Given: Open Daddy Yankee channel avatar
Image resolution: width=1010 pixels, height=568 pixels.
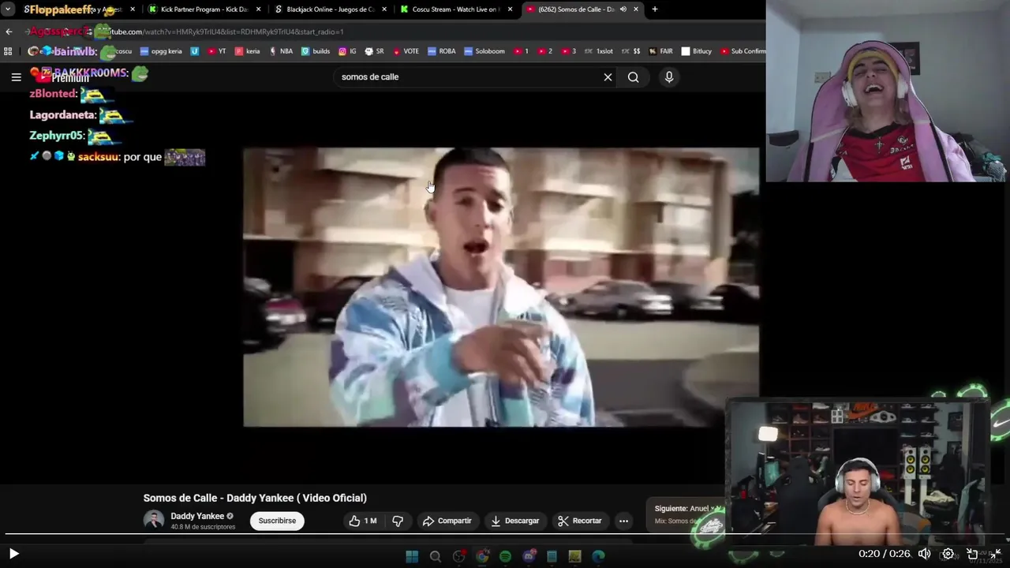Looking at the screenshot, I should [x=154, y=520].
